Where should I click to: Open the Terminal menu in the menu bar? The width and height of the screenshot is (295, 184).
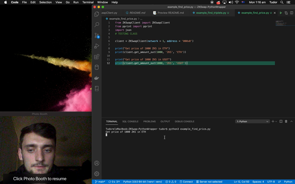88,2
